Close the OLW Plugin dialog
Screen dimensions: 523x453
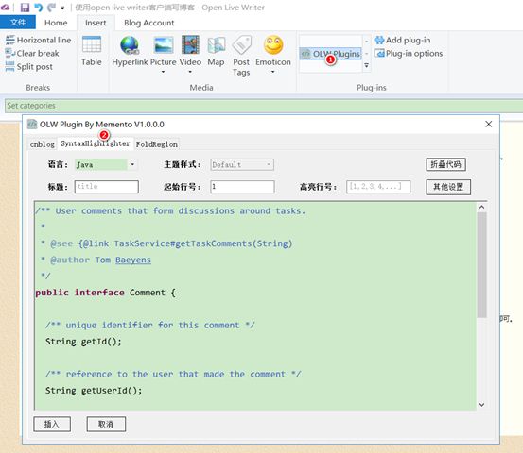[x=489, y=125]
